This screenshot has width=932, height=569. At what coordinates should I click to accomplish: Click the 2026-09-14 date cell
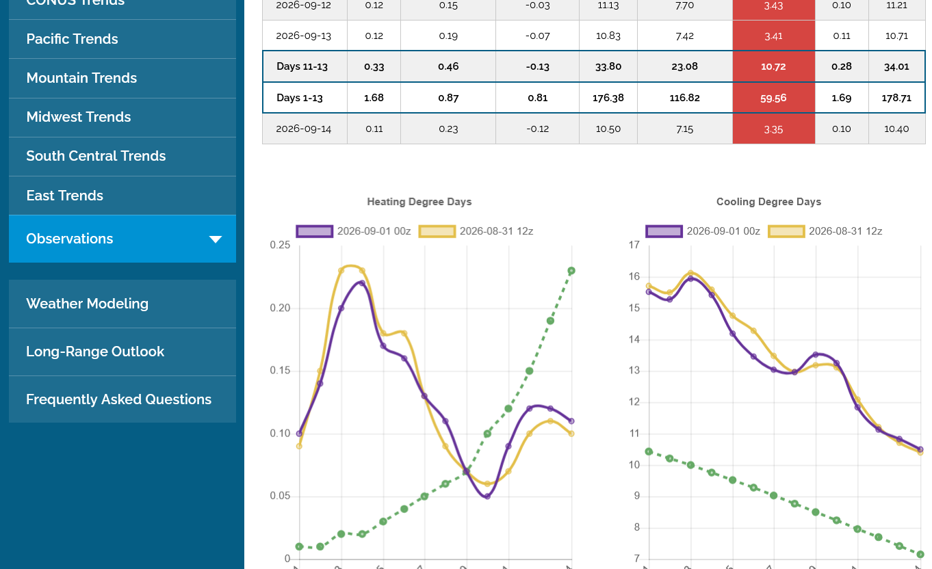coord(305,129)
